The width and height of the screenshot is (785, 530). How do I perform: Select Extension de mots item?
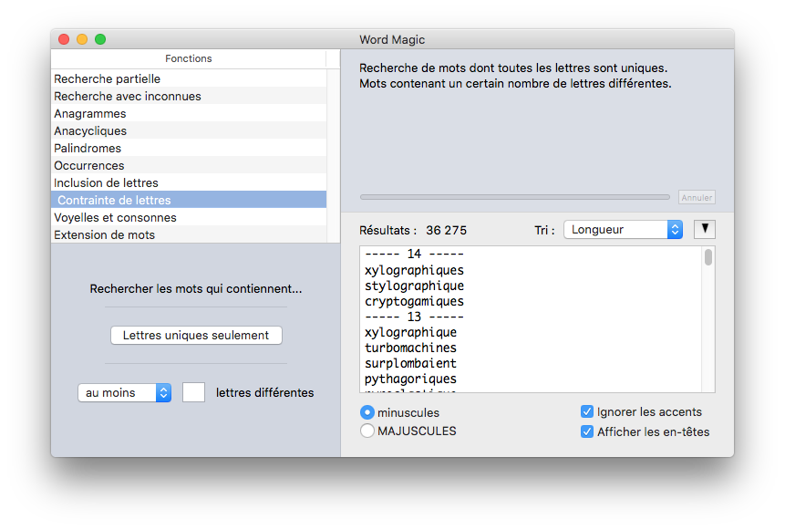pyautogui.click(x=104, y=235)
